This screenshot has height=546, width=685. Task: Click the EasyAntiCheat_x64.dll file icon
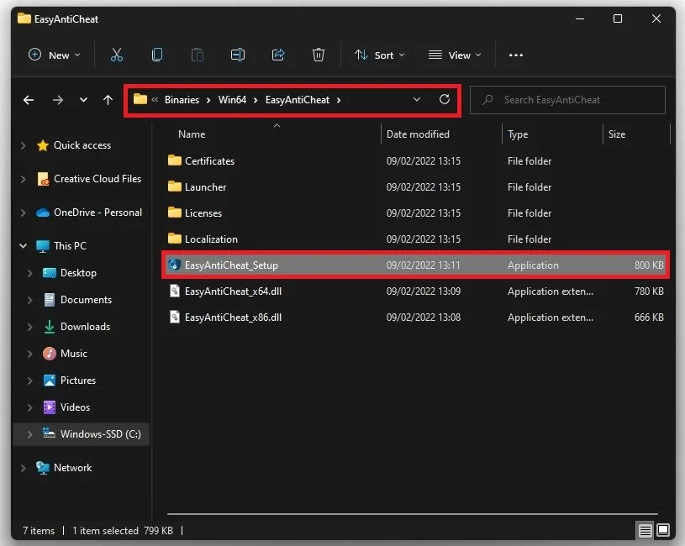[174, 291]
